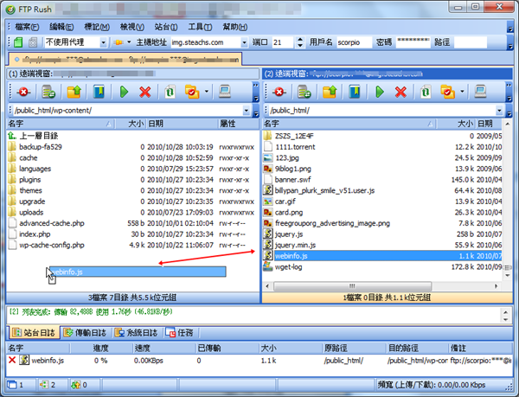Image resolution: width=519 pixels, height=397 pixels.
Task: Sort left pane by 屬性 column header
Action: click(239, 124)
